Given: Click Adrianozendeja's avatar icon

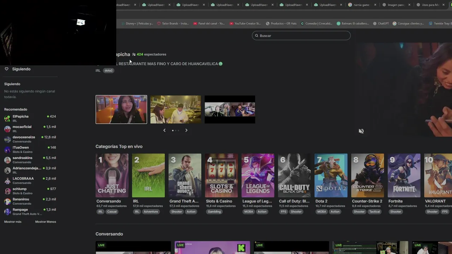Looking at the screenshot, I should coord(7,170).
